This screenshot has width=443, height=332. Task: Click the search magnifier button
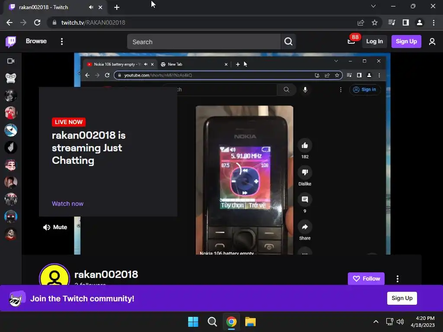click(288, 42)
